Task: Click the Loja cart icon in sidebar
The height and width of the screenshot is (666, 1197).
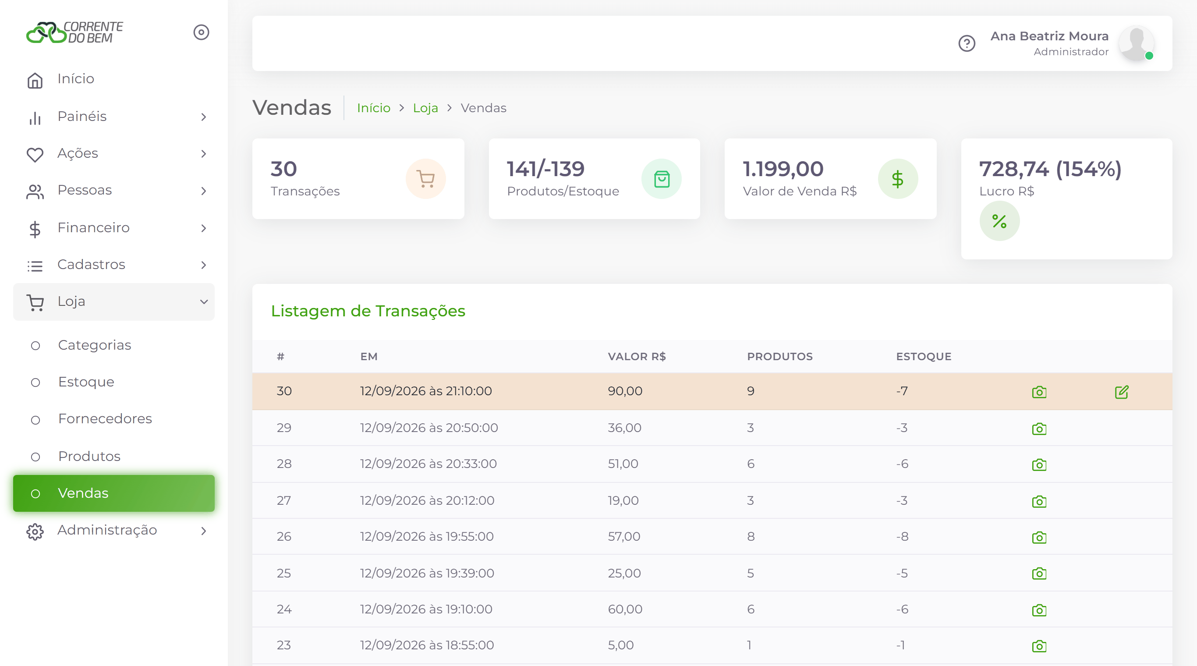Action: pyautogui.click(x=35, y=303)
